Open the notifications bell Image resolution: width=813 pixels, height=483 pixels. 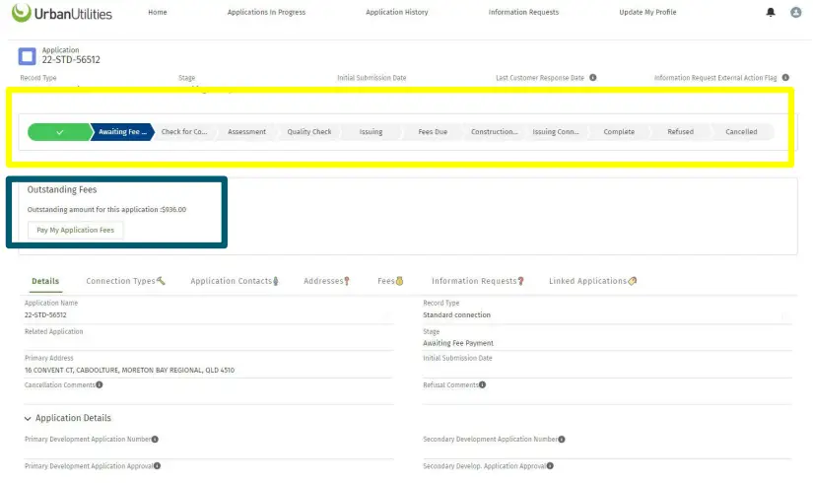point(771,12)
